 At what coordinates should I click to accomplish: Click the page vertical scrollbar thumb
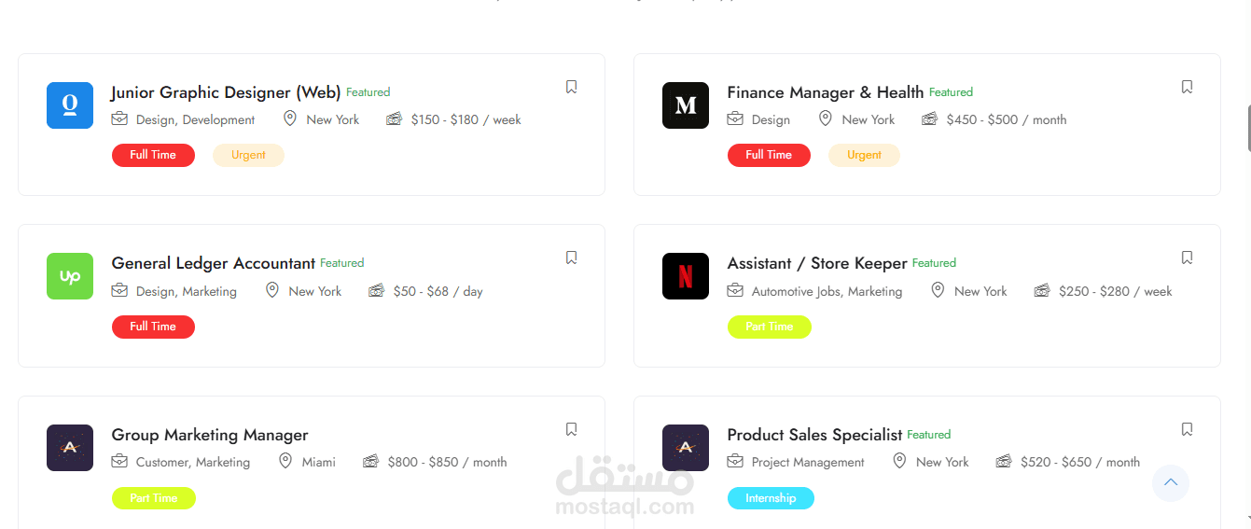point(1248,128)
